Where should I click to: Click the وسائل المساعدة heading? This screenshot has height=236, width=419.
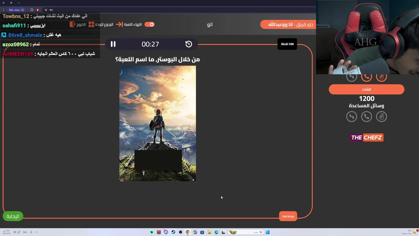[366, 106]
